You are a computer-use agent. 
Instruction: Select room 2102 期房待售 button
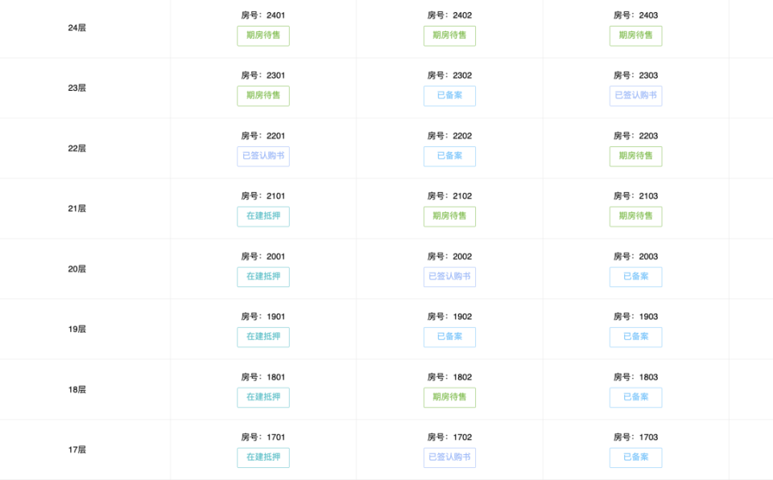pyautogui.click(x=449, y=216)
